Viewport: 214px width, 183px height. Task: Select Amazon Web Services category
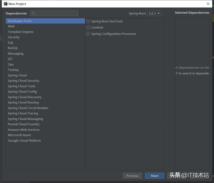(x=45, y=130)
